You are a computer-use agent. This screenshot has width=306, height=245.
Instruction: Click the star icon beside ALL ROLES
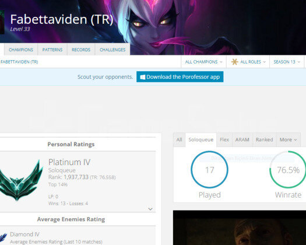point(234,62)
